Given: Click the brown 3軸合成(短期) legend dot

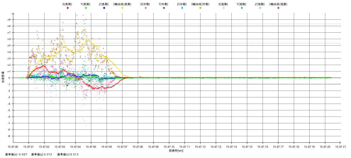Looking at the screenshot, I should [x=278, y=8].
